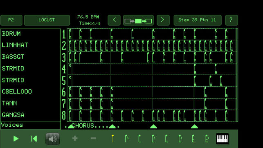Select the yellow highlighted note length icon
Image resolution: width=263 pixels, height=148 pixels.
pos(112,139)
